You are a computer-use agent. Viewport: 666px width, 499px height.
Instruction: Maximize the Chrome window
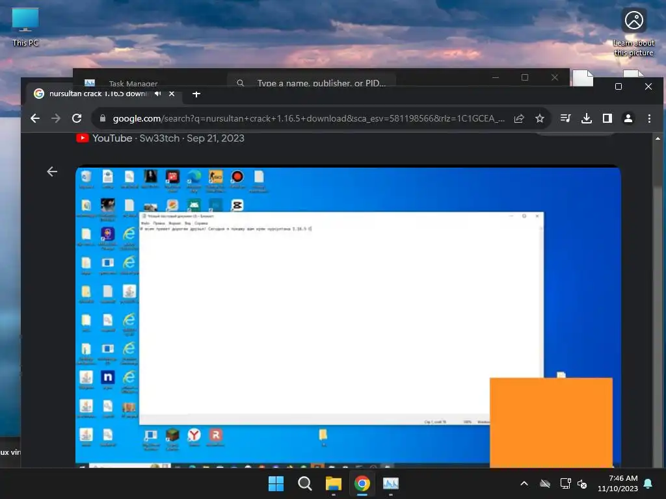pos(619,86)
